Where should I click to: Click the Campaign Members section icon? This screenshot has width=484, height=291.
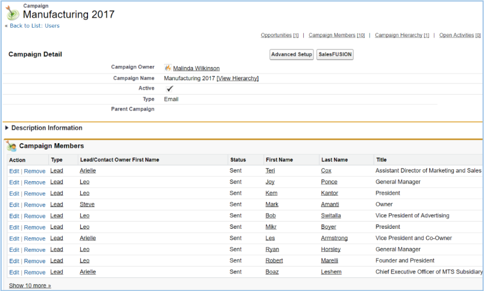click(x=11, y=146)
